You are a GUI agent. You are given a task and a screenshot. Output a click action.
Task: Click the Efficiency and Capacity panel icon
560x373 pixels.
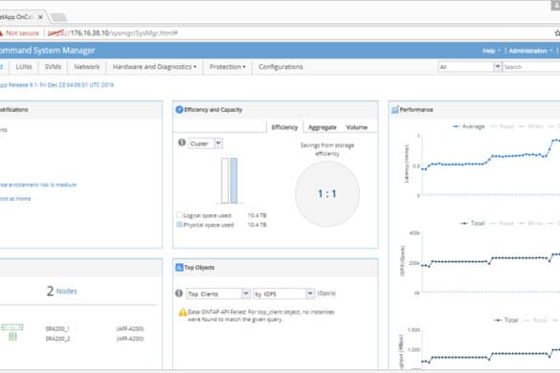click(x=179, y=110)
